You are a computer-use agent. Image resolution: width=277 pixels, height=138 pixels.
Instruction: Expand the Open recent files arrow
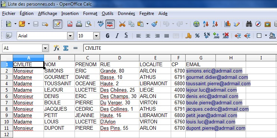tap(29, 24)
